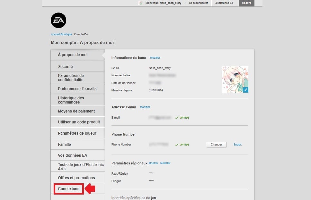
Task: Open the profile avatar picture
Action: pos(235,79)
